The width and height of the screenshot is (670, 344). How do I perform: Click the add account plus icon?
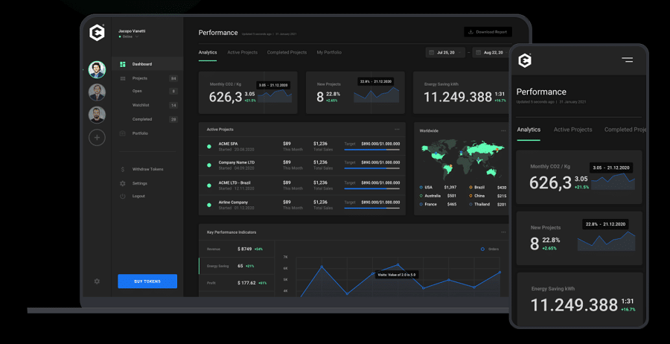click(x=97, y=137)
